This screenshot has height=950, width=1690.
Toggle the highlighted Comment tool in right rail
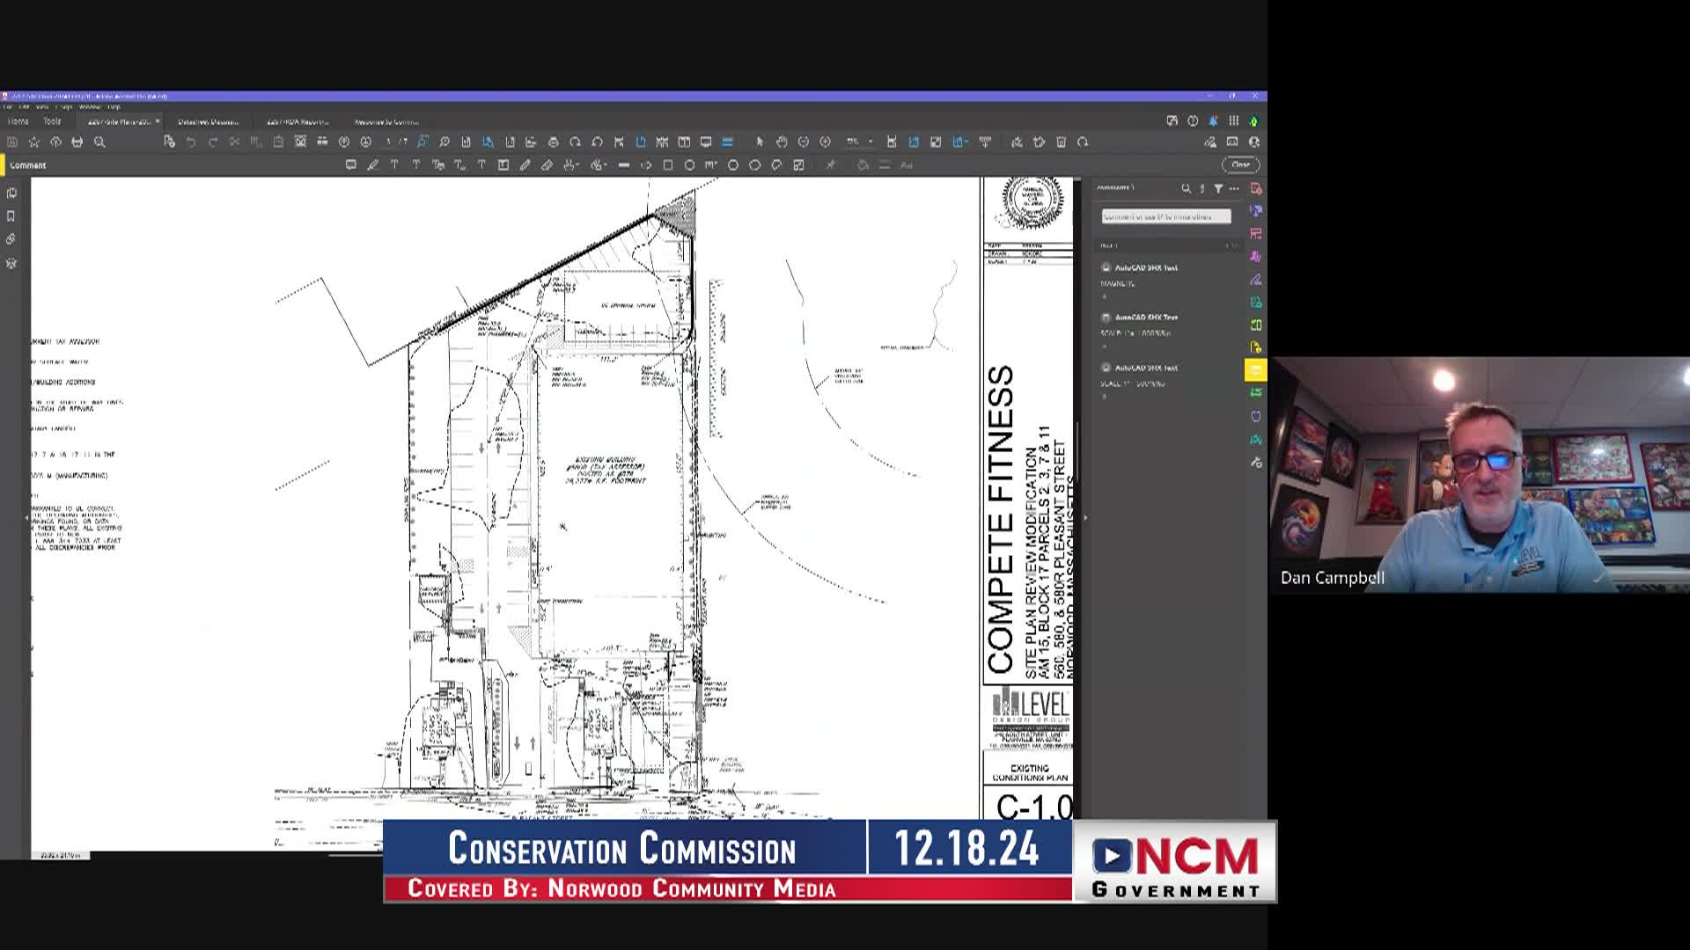click(1255, 369)
